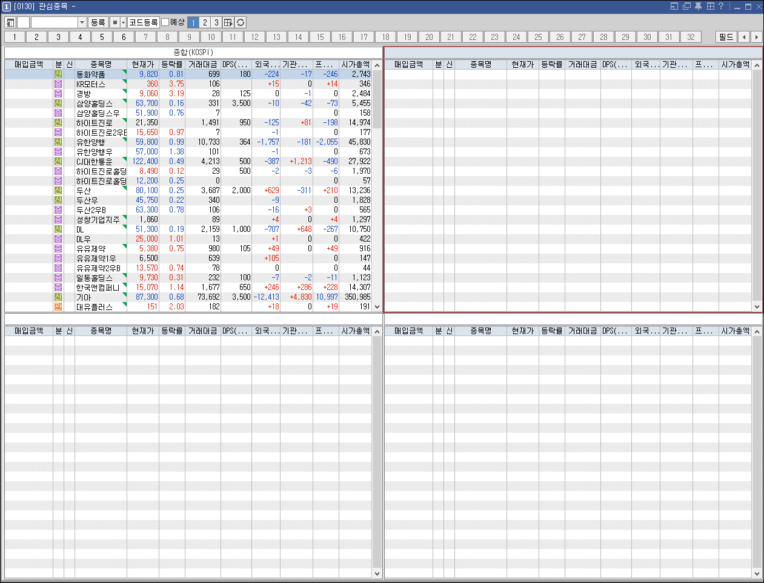Switch to watchlist group tab 2
The height and width of the screenshot is (583, 764).
point(36,37)
